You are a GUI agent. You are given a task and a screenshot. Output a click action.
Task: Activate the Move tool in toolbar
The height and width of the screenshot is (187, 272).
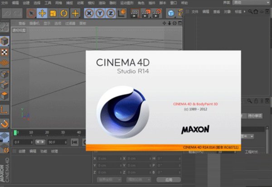click(42, 13)
